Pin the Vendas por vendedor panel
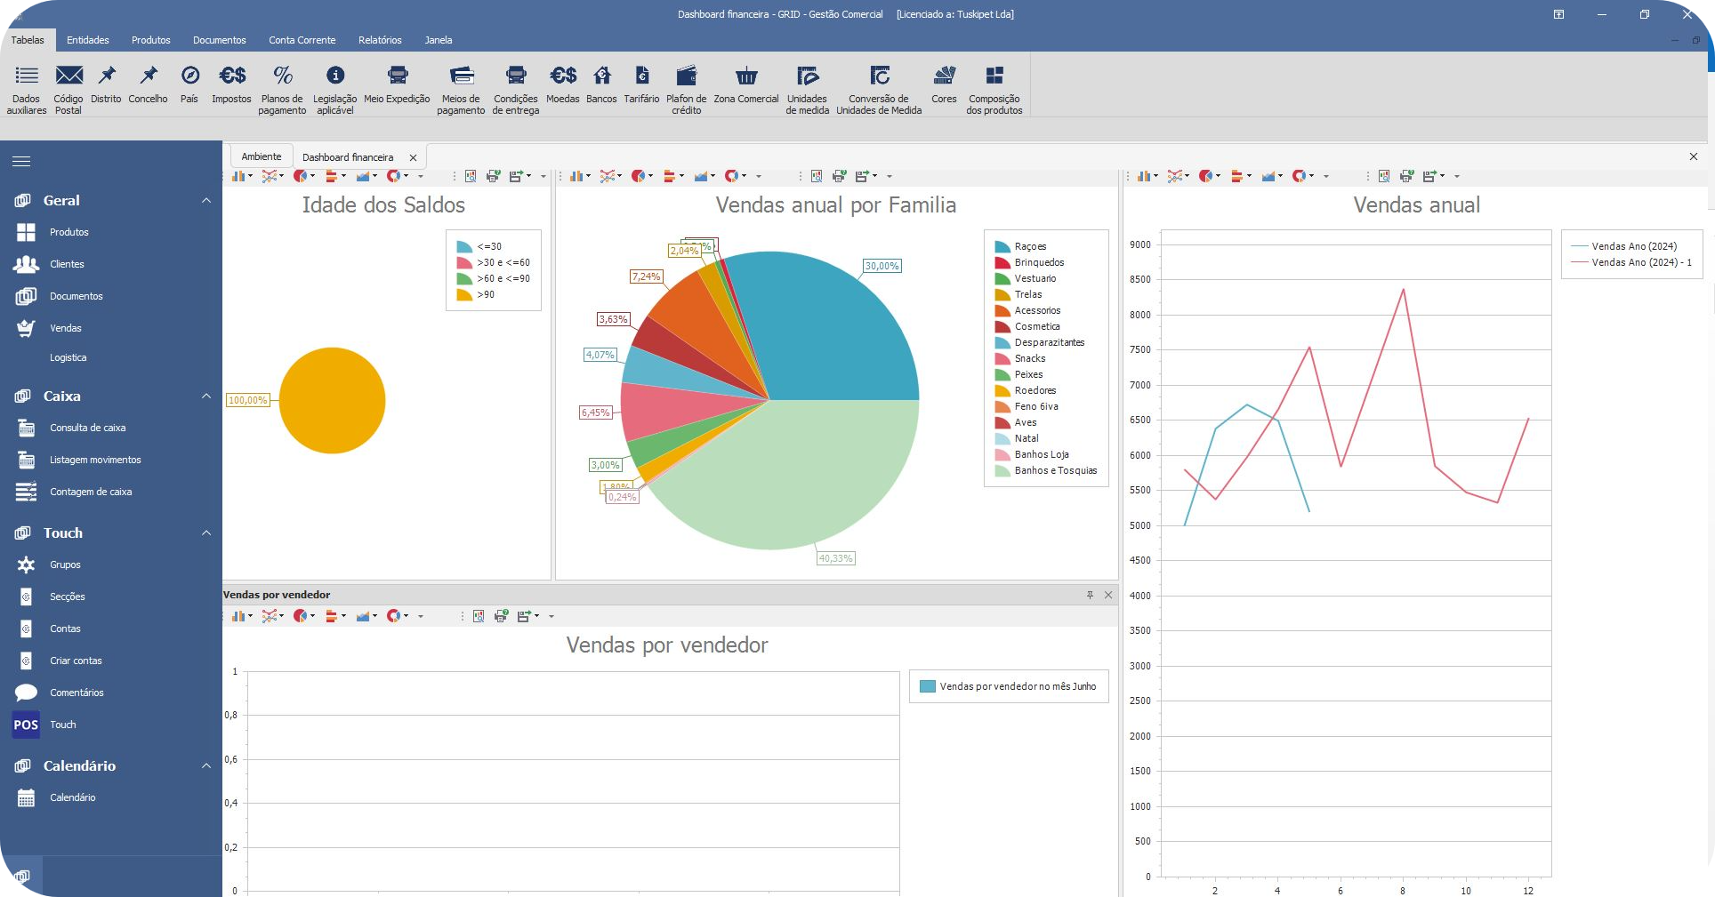This screenshot has height=897, width=1715. tap(1090, 595)
